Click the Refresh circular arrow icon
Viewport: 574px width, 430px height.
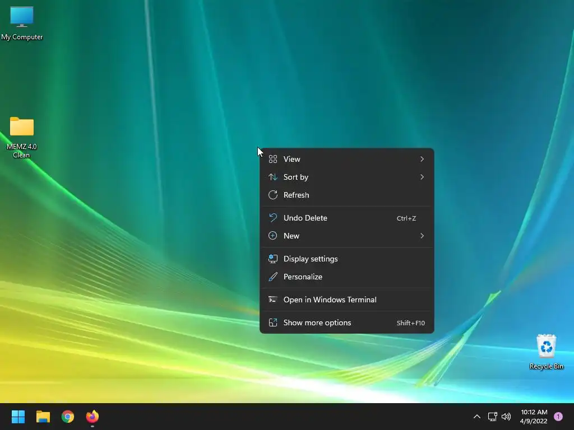[x=273, y=195]
